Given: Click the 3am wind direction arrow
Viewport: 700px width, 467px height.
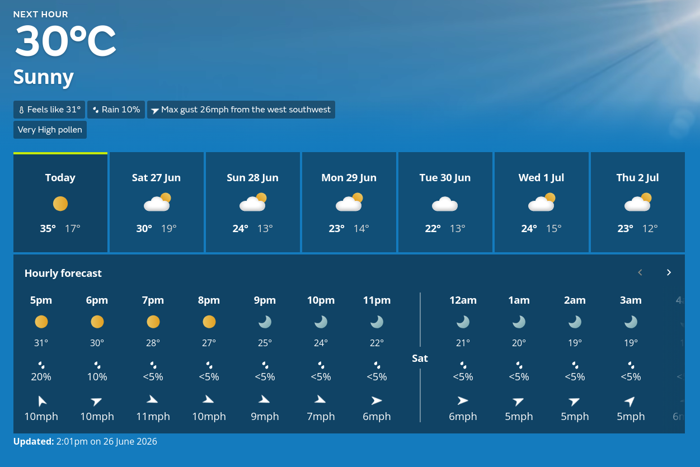Looking at the screenshot, I should pyautogui.click(x=630, y=400).
